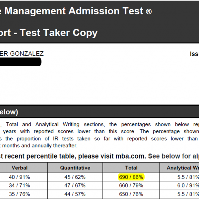Select the Quantitative score 44 / 57%
This screenshot has height=199, width=199.
click(75, 194)
